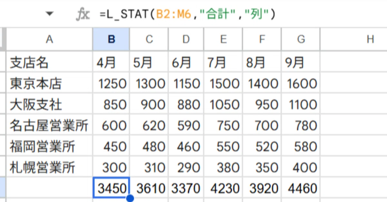Select column A header

[x=49, y=39]
